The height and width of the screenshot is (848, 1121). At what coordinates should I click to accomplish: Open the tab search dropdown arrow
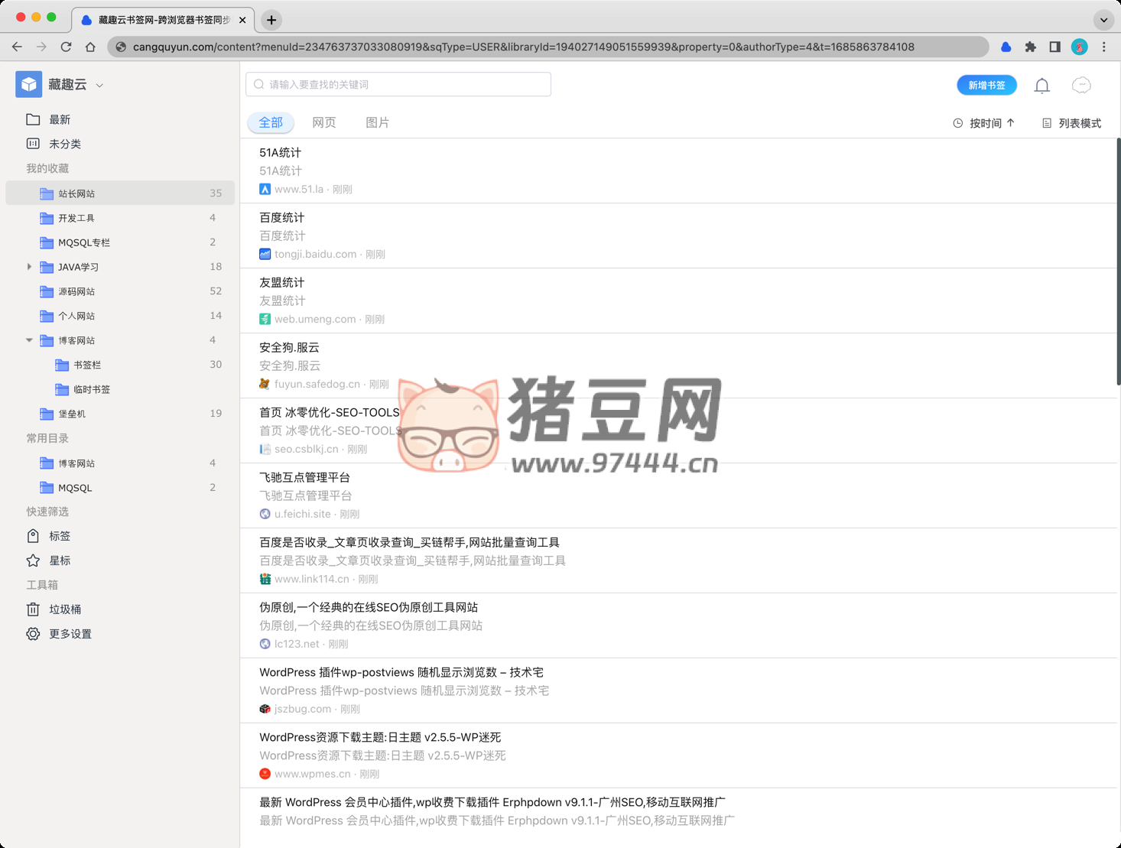[1103, 20]
